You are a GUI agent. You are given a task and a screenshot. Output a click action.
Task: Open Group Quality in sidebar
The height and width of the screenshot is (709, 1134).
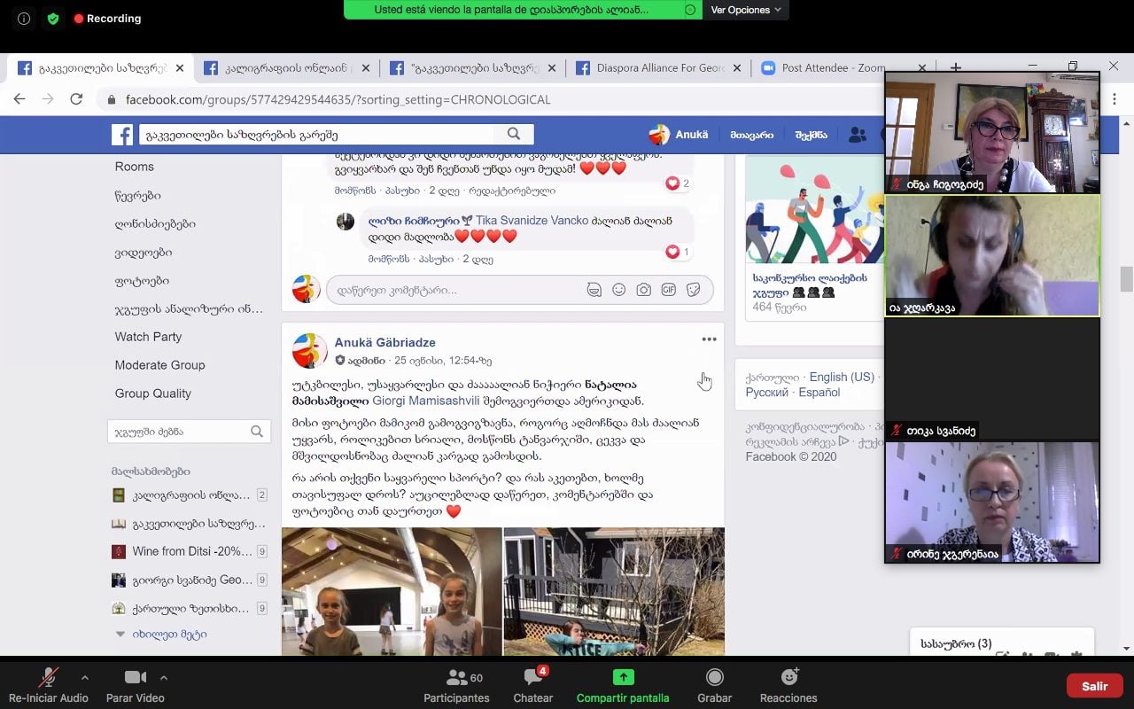152,393
